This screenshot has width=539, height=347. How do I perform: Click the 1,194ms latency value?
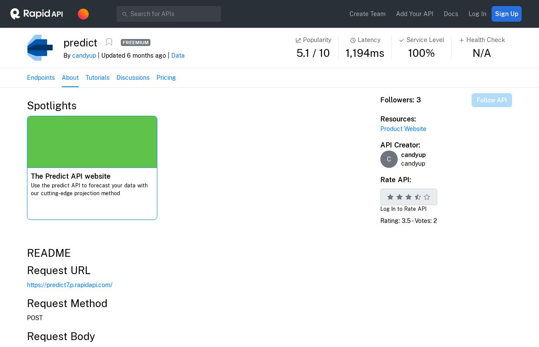(x=365, y=53)
